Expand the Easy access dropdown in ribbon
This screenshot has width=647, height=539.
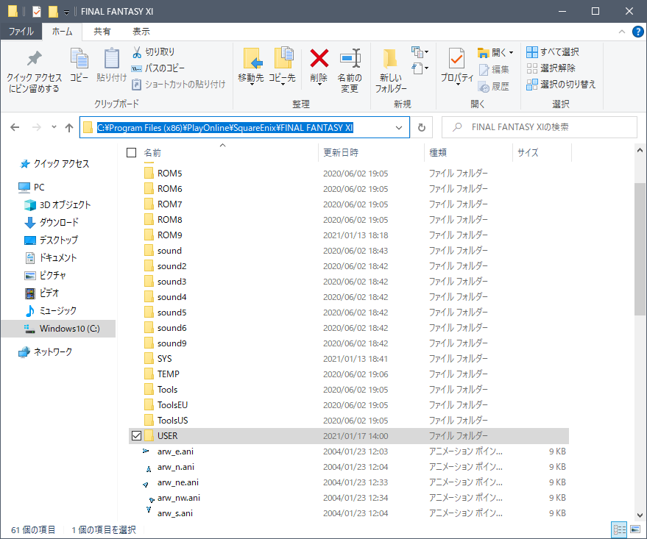coord(420,68)
